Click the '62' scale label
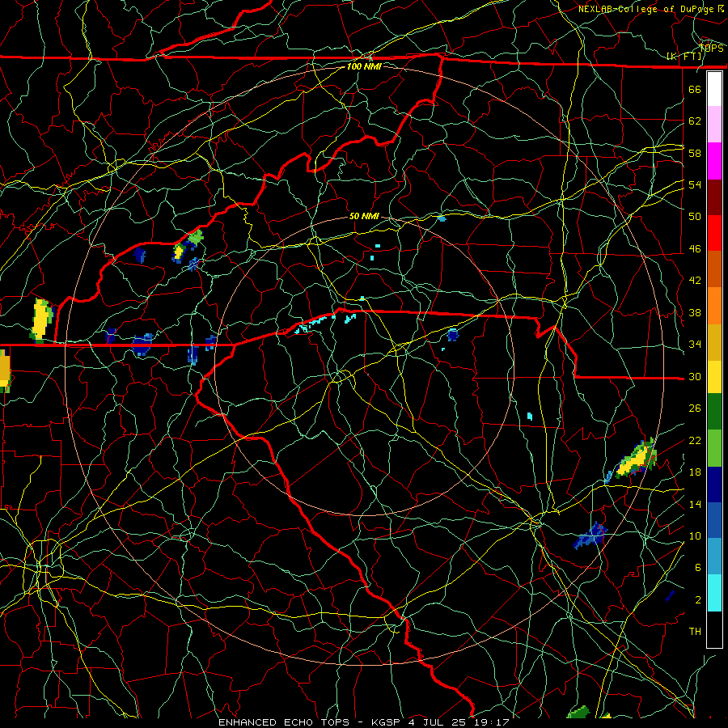Viewport: 728px width, 728px height. coord(695,121)
